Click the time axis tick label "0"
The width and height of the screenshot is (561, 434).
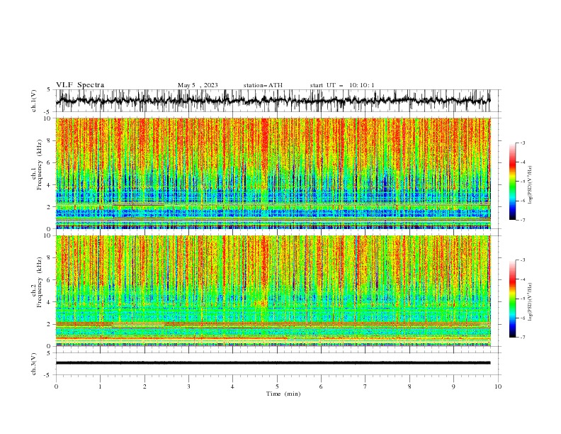pos(56,386)
